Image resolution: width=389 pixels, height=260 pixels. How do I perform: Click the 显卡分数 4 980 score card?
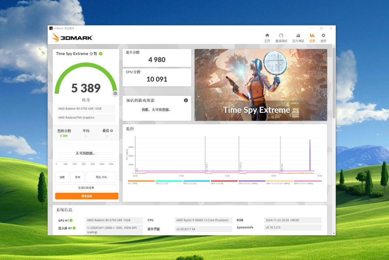(x=157, y=58)
